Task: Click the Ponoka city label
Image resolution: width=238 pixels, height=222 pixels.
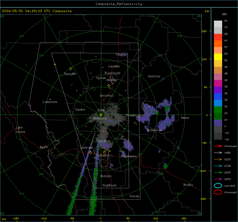Action: [x=121, y=54]
